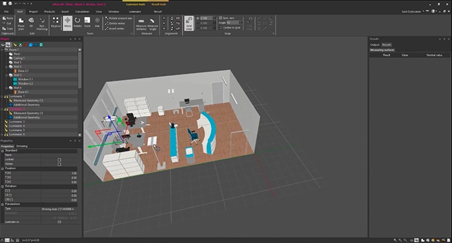The width and height of the screenshot is (452, 243).
Task: Toggle the Sync. axis checkbox
Action: [221, 18]
